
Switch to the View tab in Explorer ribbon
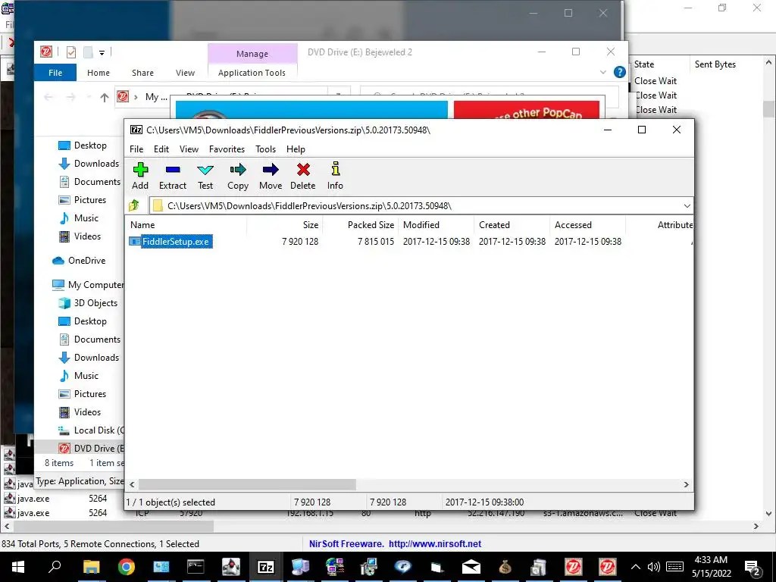[185, 73]
